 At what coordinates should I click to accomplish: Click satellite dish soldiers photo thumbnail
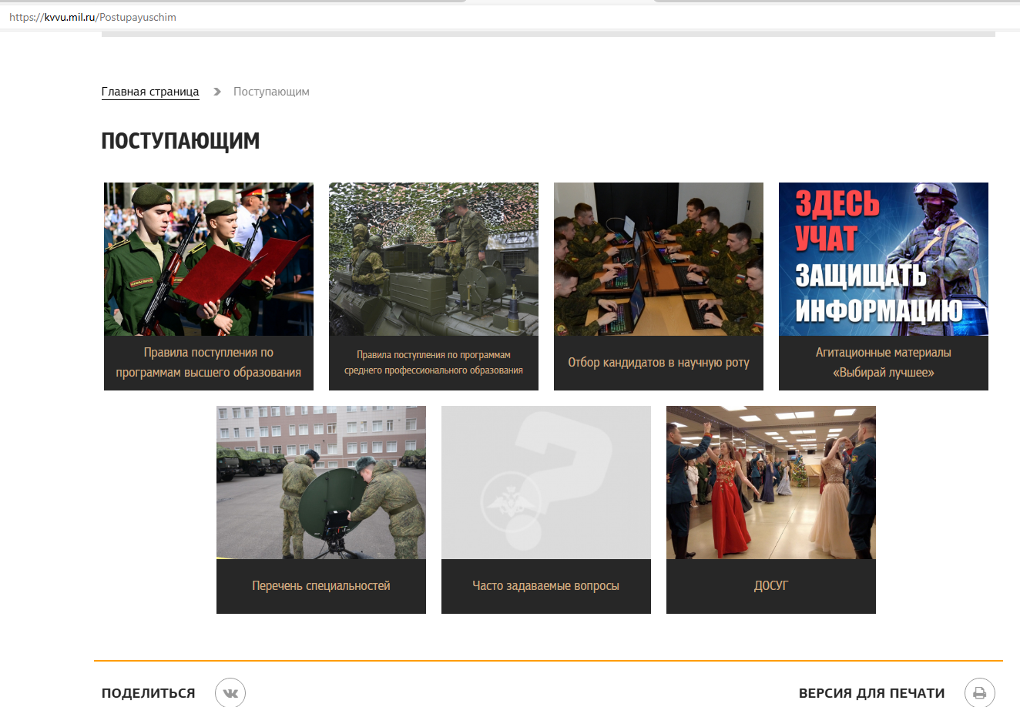pos(321,482)
